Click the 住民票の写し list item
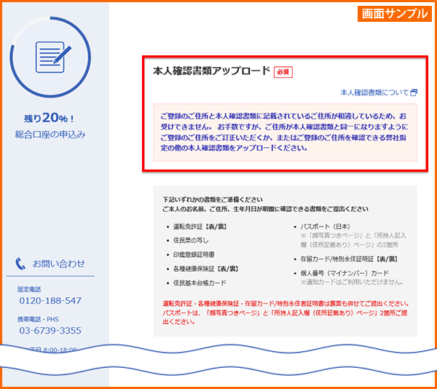This screenshot has width=437, height=389. coord(191,240)
